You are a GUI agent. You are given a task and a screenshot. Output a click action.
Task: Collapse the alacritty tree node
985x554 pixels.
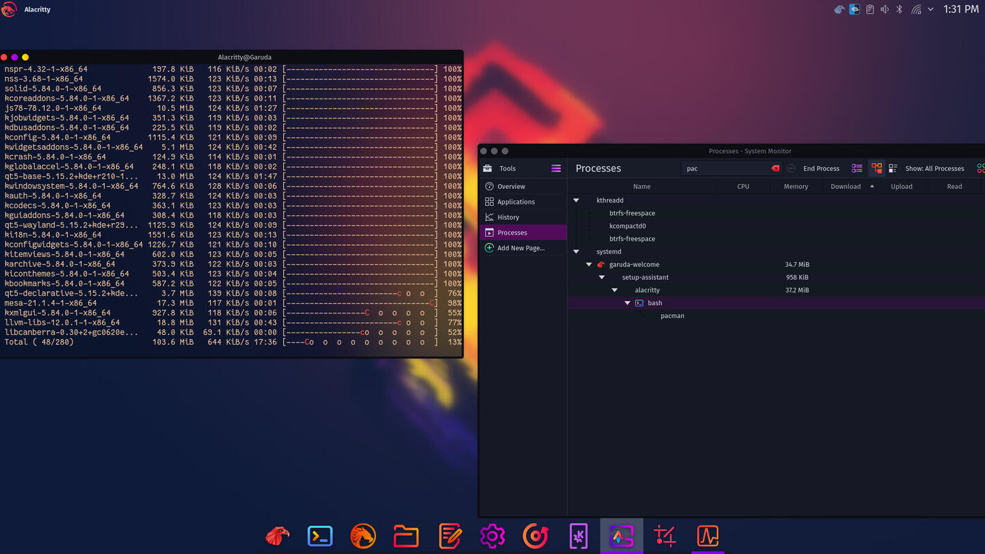614,290
